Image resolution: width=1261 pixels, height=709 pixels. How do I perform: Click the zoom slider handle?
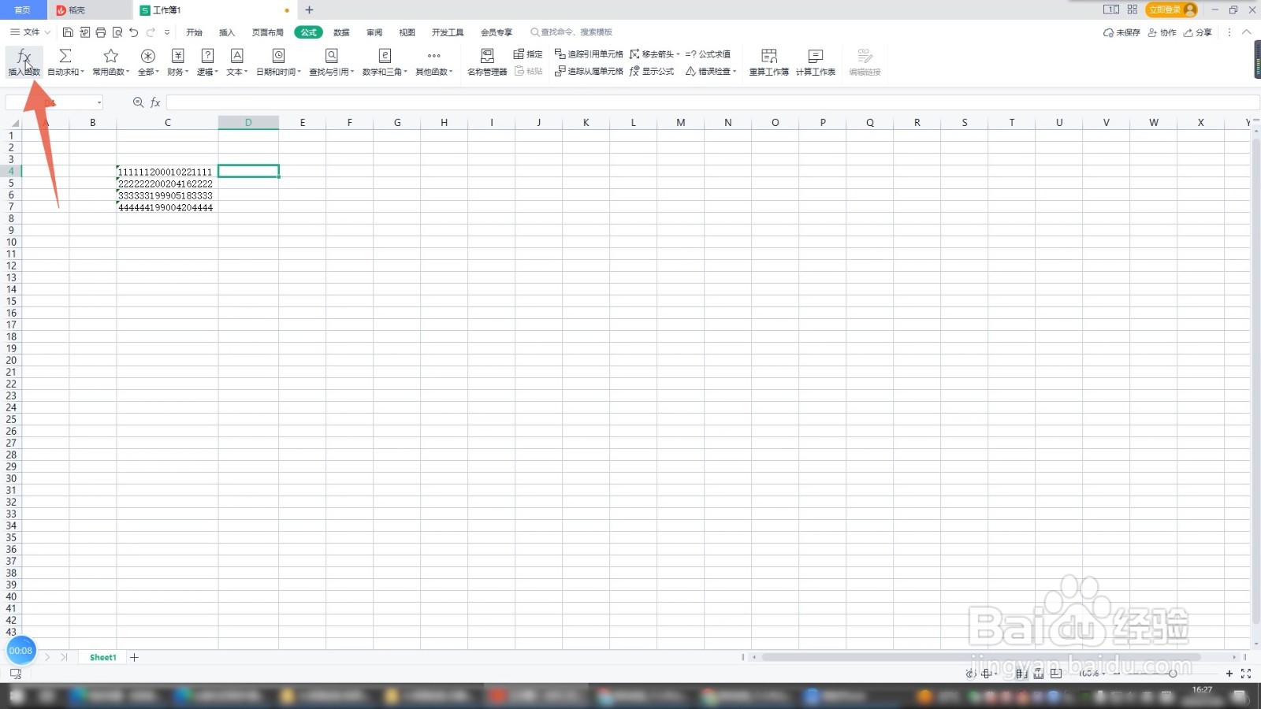click(x=1173, y=674)
